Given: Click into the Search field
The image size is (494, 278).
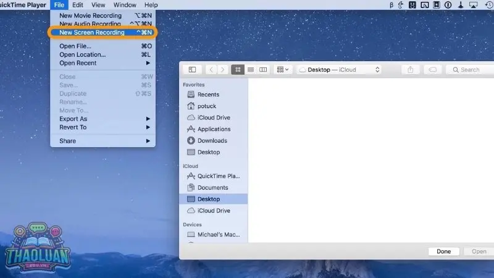Looking at the screenshot, I should [470, 70].
